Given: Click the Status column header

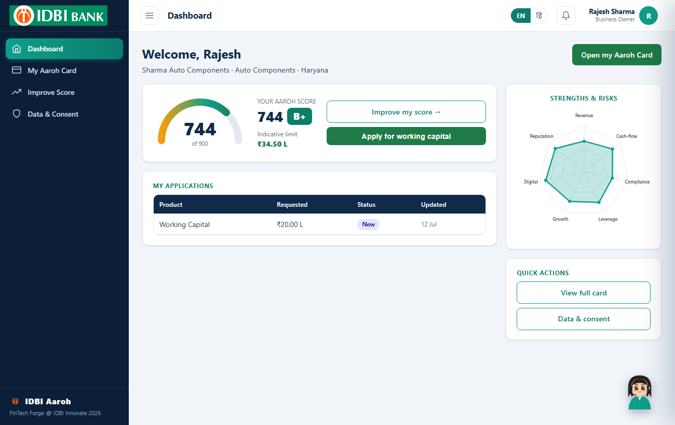Looking at the screenshot, I should (x=366, y=205).
